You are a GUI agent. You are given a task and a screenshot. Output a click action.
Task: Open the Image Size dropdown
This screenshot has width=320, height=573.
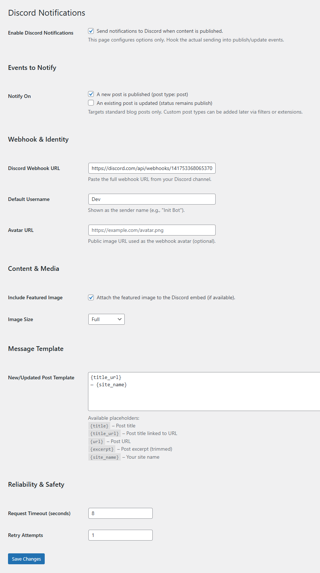tap(106, 319)
